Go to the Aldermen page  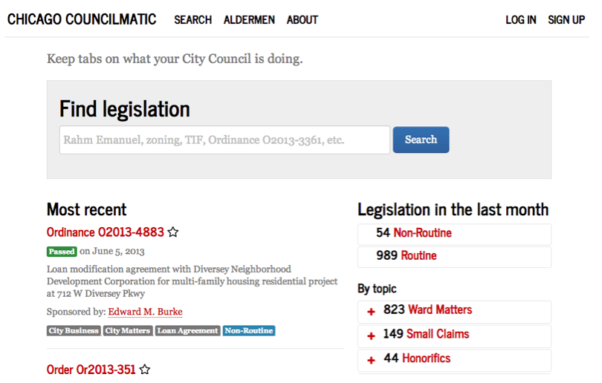249,20
